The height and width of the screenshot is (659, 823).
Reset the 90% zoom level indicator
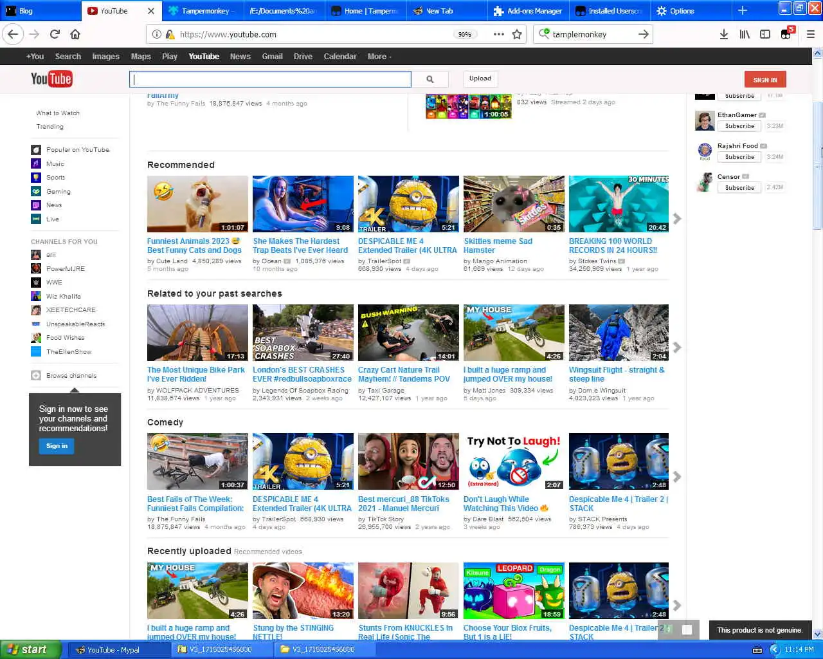click(x=465, y=34)
